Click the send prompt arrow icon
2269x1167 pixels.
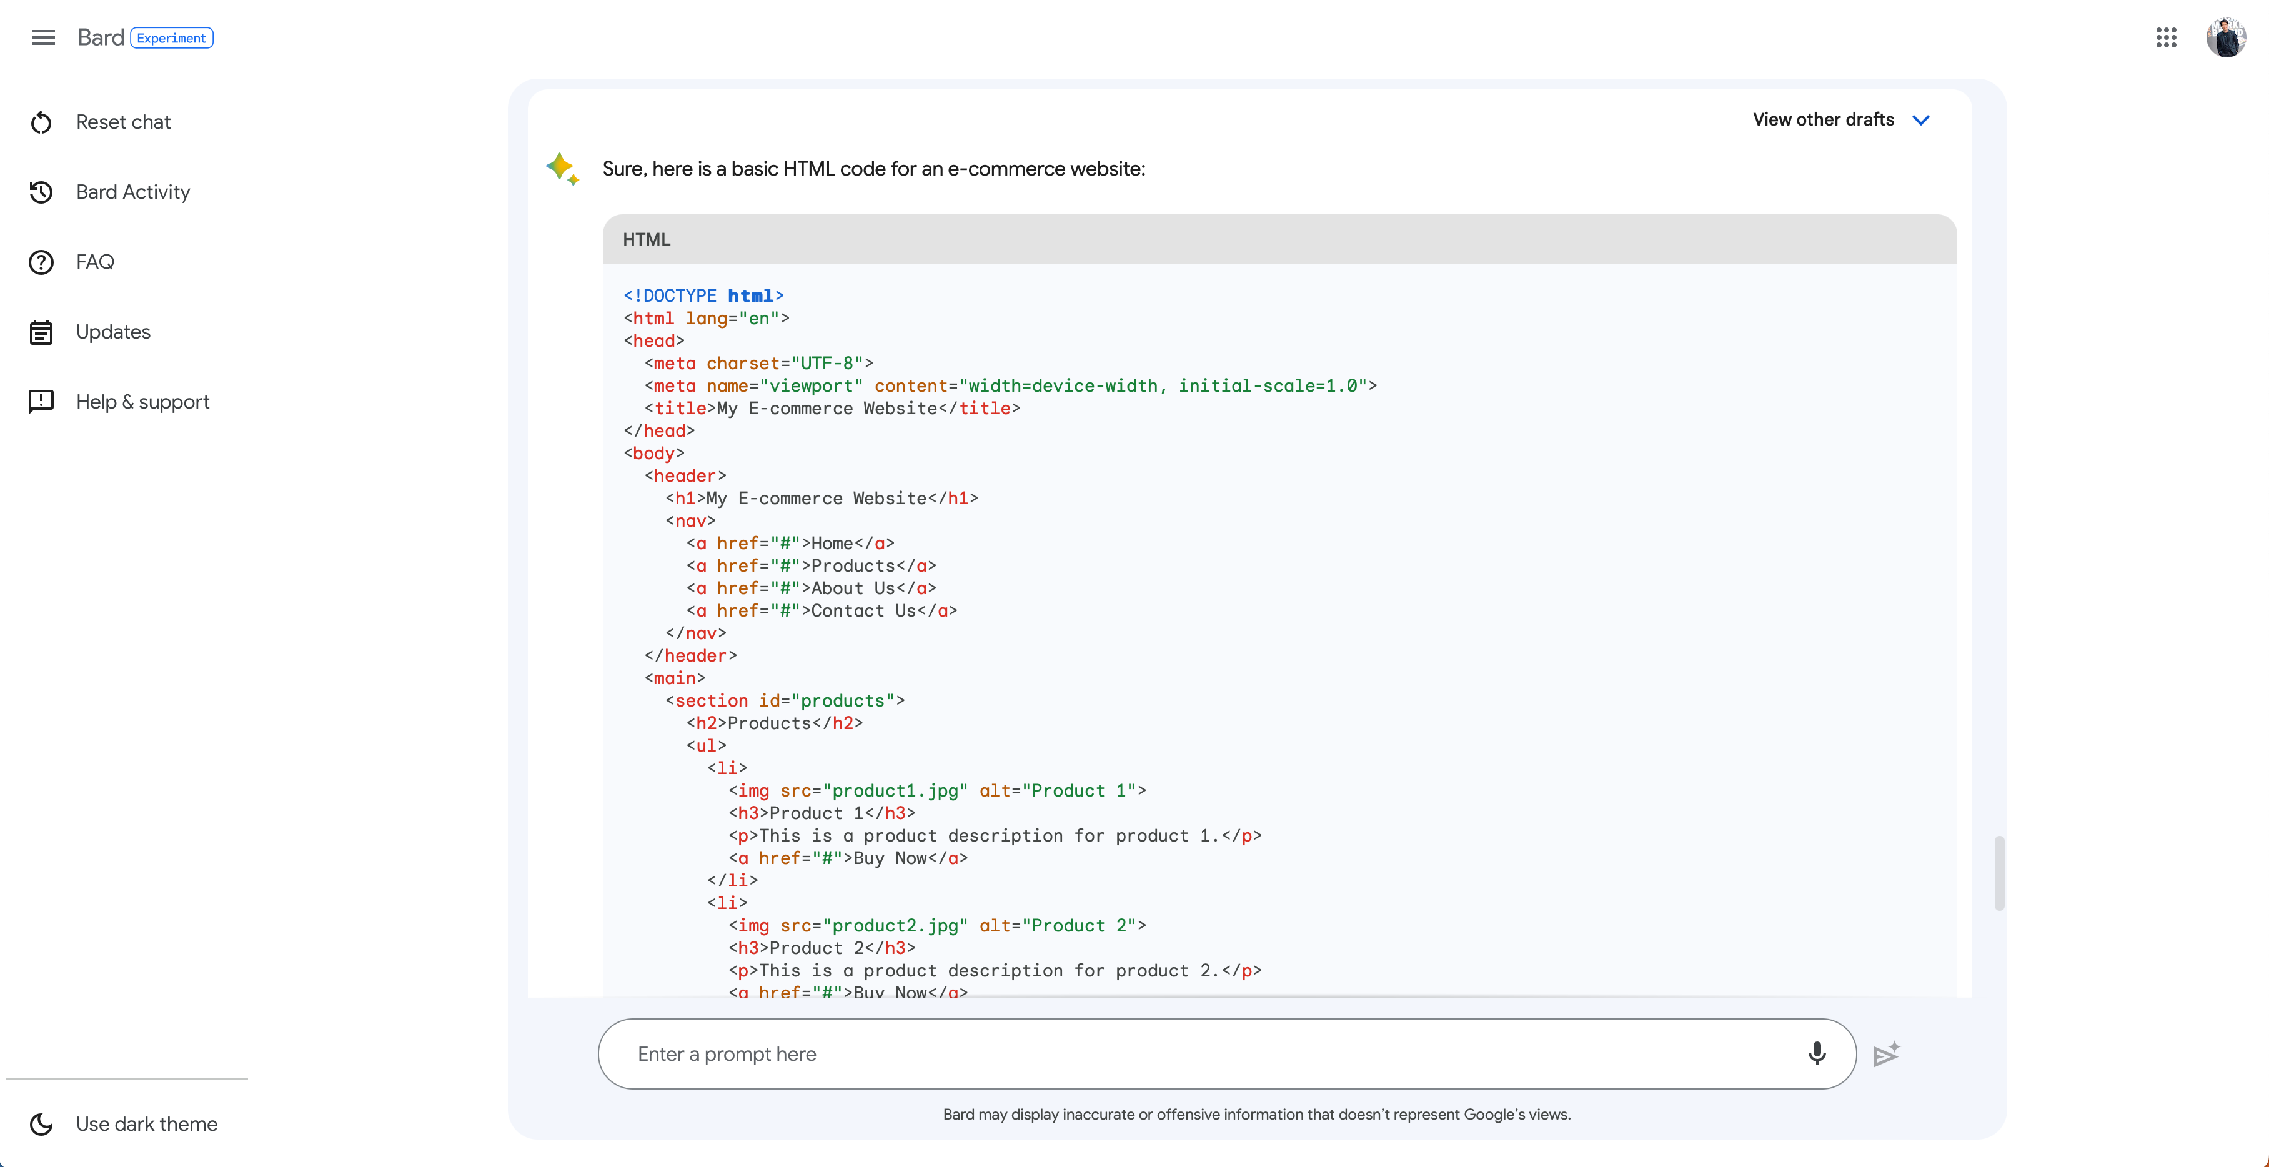[x=1886, y=1055]
